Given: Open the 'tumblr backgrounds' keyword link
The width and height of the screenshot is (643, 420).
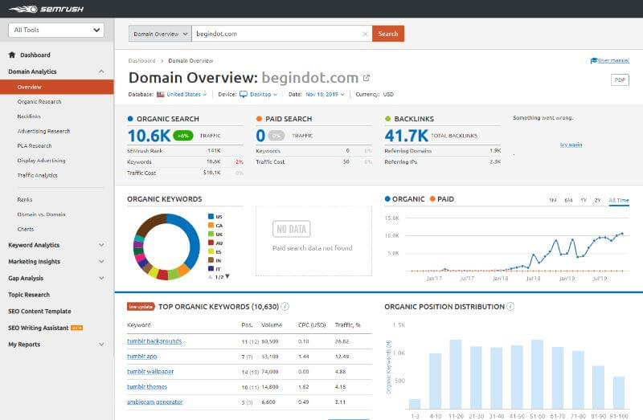Looking at the screenshot, I should (x=154, y=341).
